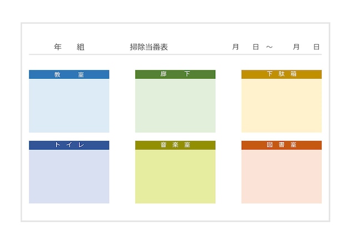
Task: Click the 月 label before the tilde
Action: (236, 47)
